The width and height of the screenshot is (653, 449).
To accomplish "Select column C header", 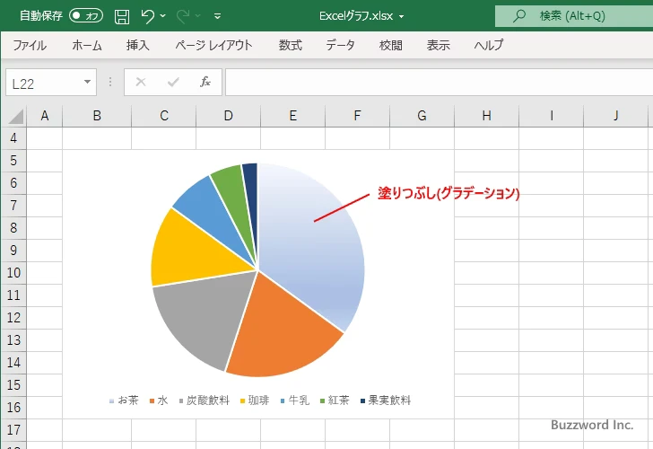I will (163, 116).
